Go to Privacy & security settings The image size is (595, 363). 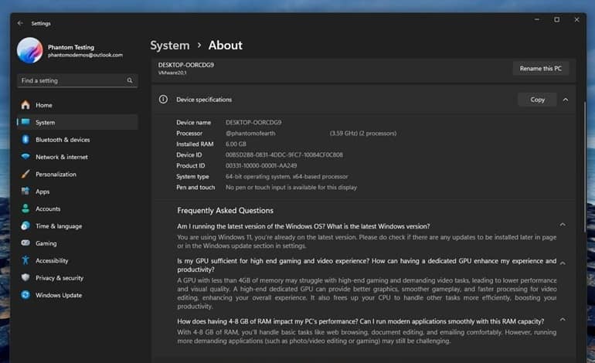pos(77,277)
